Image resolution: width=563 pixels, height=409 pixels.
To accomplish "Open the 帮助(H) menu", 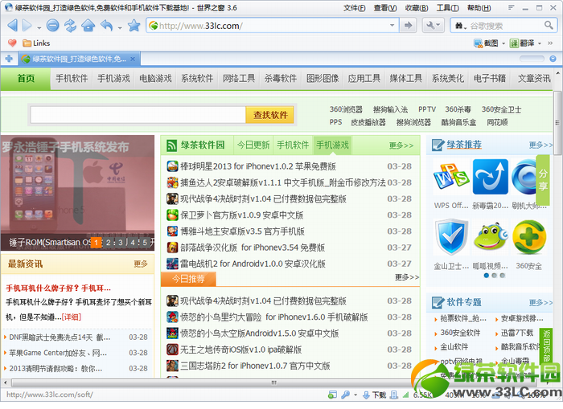I will pyautogui.click(x=479, y=8).
